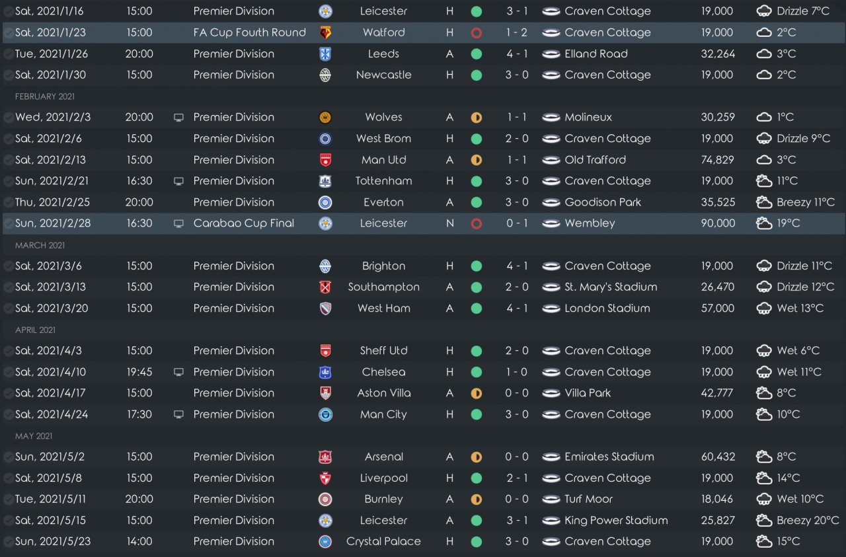Click the Wembley stadium icon
This screenshot has width=846, height=557.
[551, 223]
